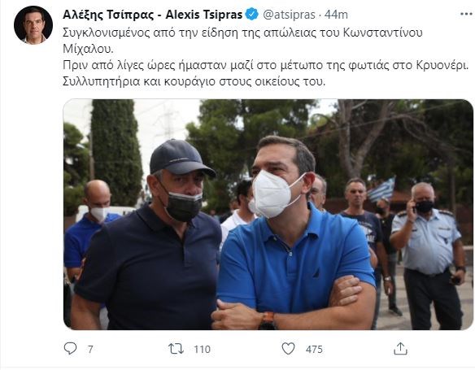Open the Αλέξης Τσίπρας - Alexis Tsipras profile name
Screen dimensions: 475x370
152,15
